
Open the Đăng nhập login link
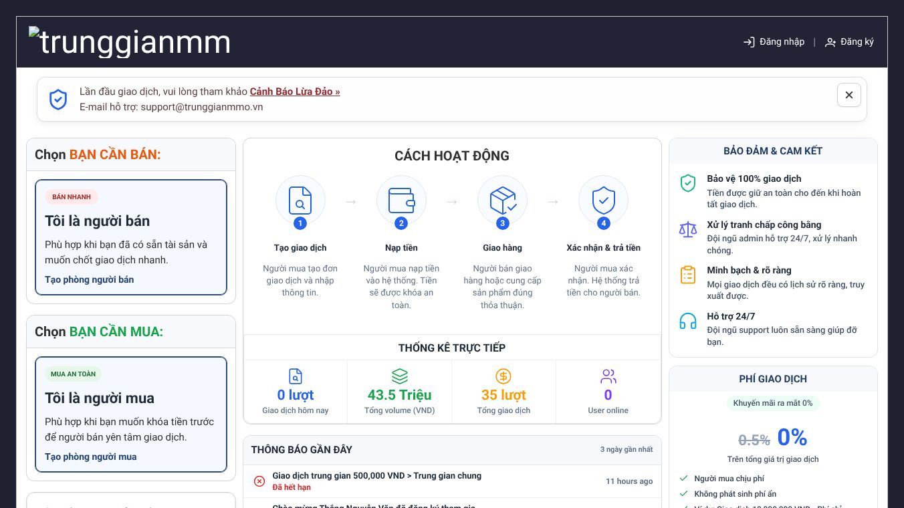point(774,42)
